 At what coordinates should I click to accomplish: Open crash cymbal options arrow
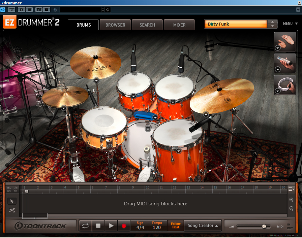[x=96, y=80]
